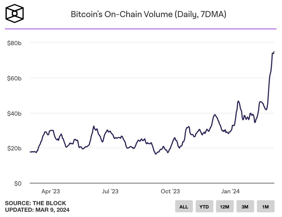
Task: Click The Block cube logo
Action: coord(15,13)
